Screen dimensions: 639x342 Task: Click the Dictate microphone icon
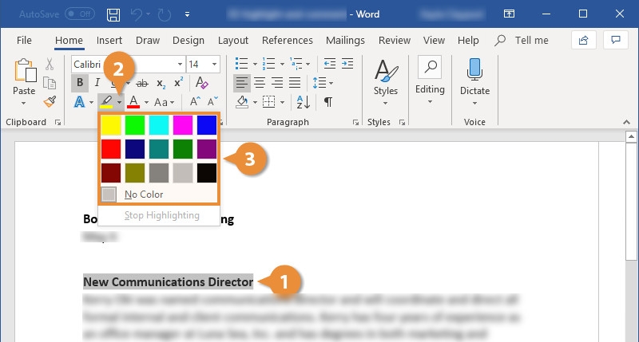coord(474,70)
